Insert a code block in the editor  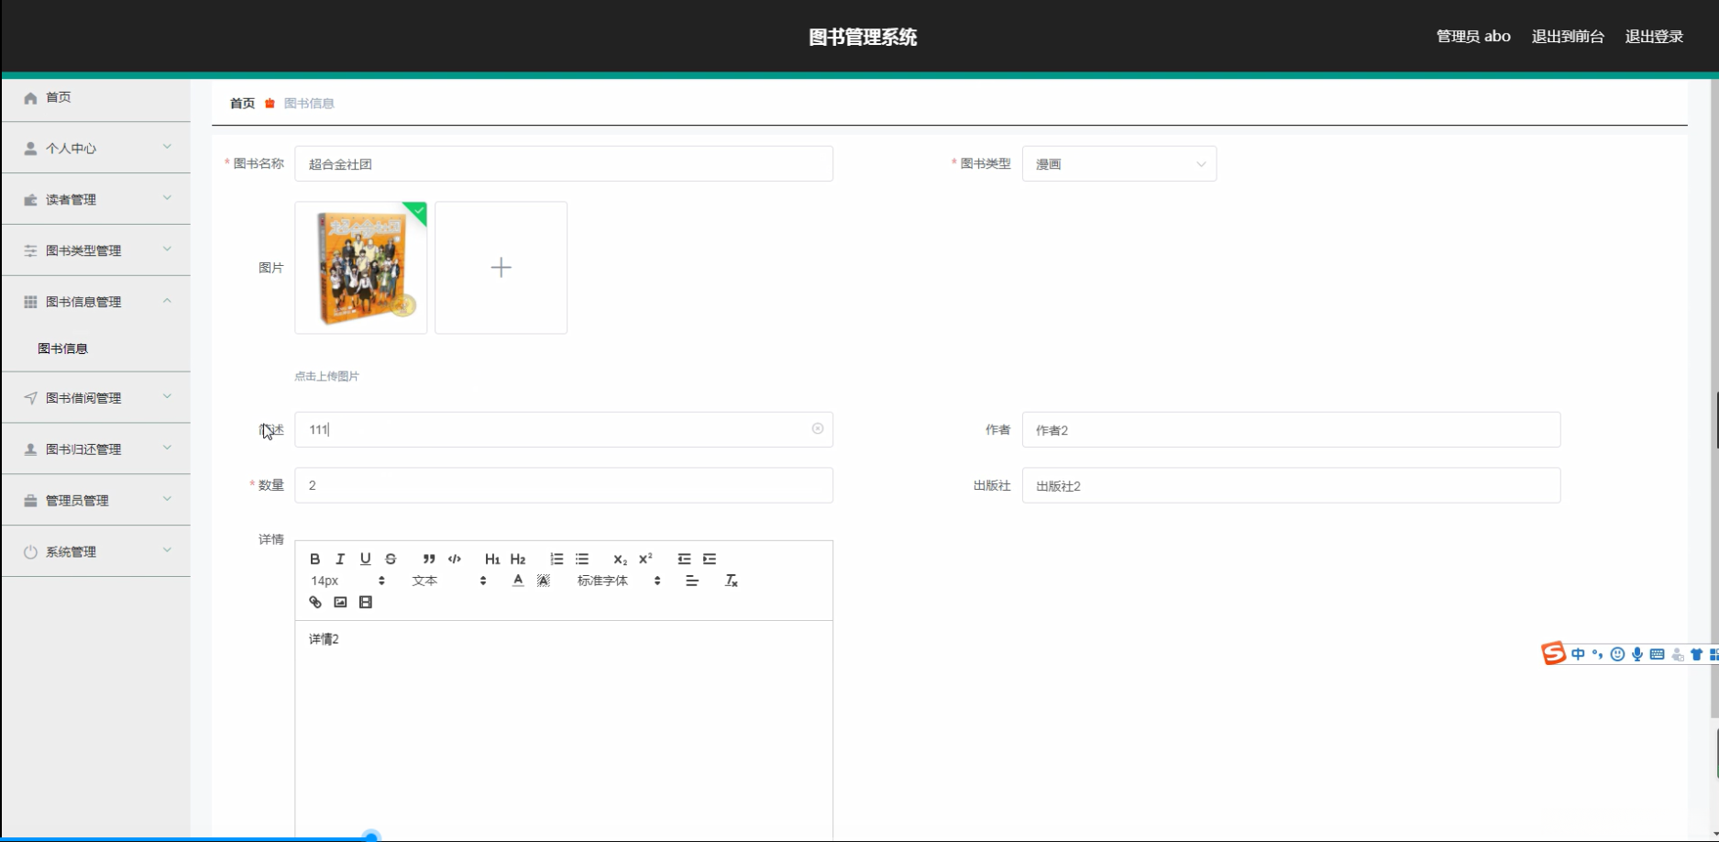click(x=454, y=559)
